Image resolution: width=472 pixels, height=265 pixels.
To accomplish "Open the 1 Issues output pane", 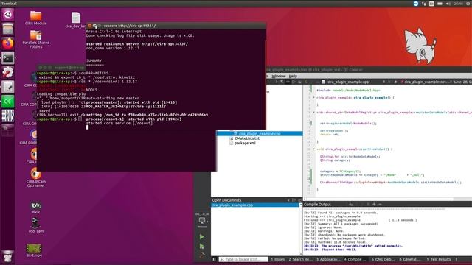I will [x=277, y=259].
